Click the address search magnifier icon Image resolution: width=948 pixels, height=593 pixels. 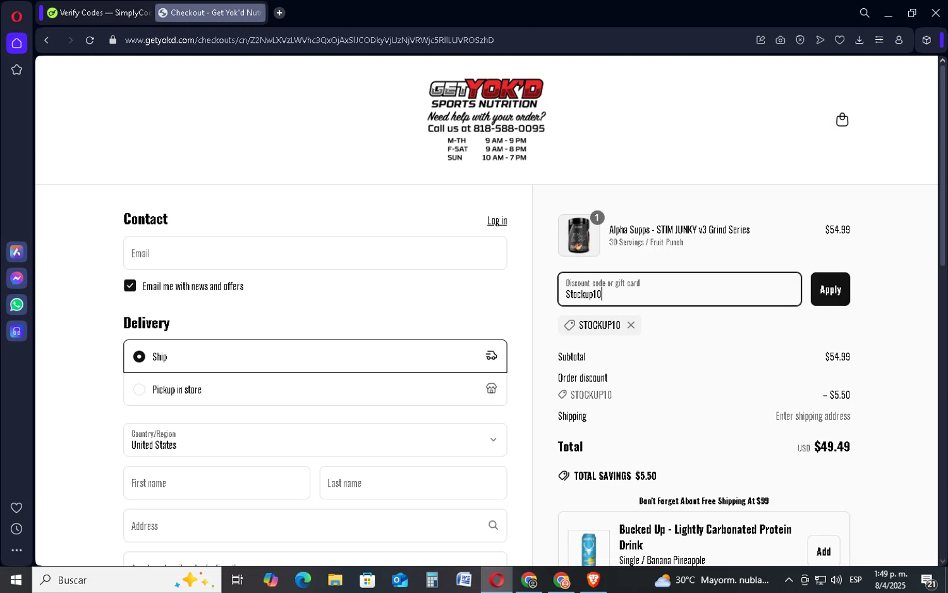[493, 525]
